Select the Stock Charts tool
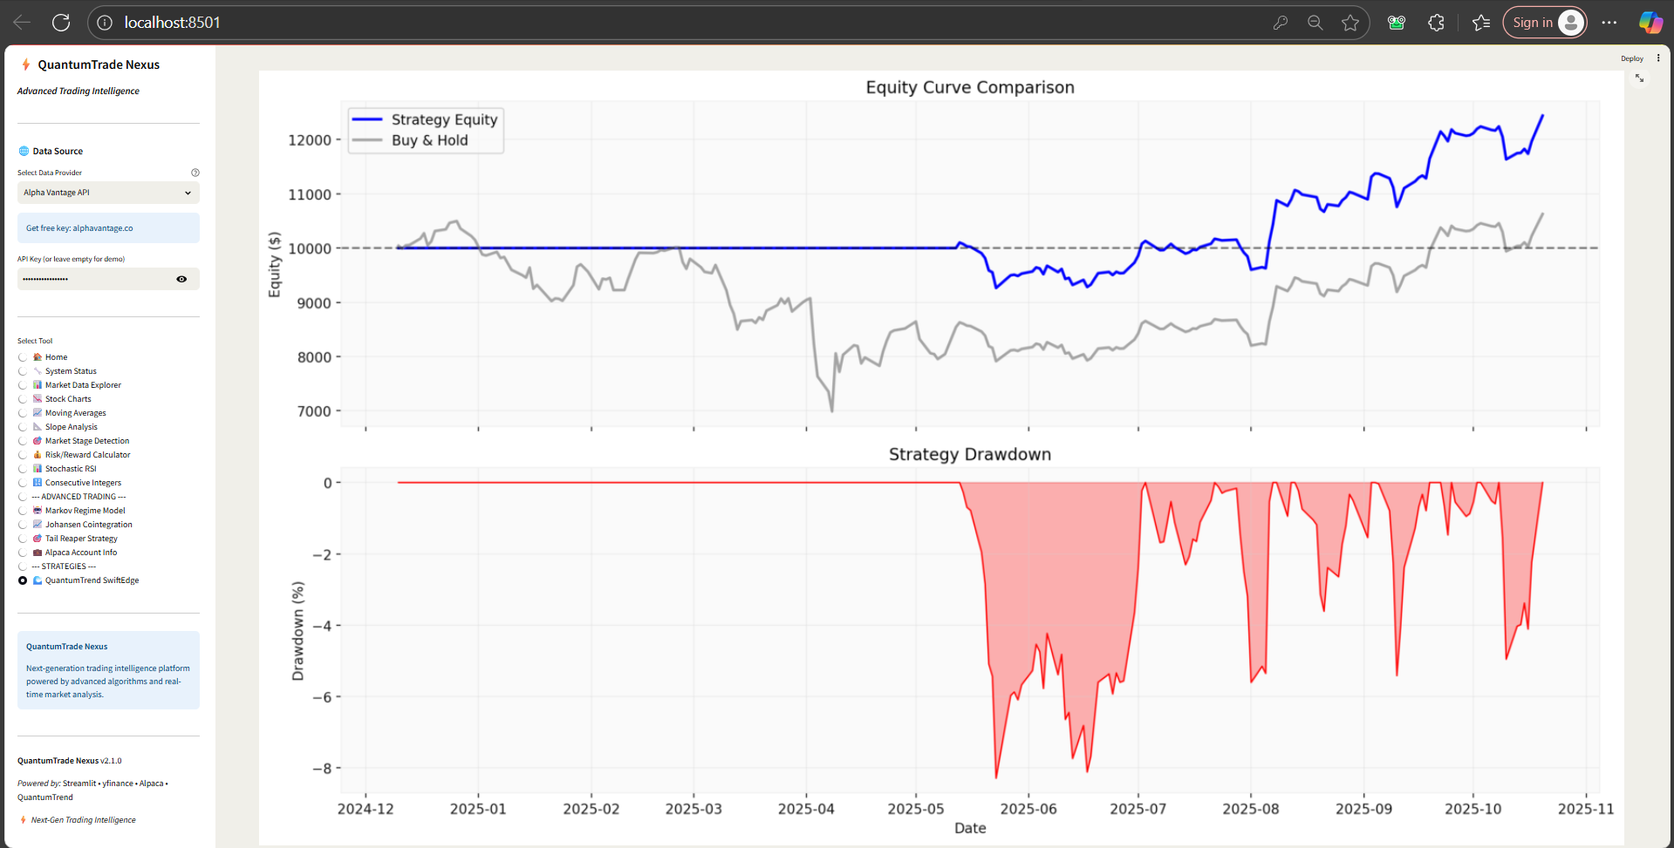This screenshot has height=848, width=1674. pyautogui.click(x=23, y=399)
